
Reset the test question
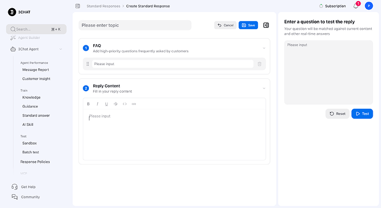pyautogui.click(x=337, y=114)
